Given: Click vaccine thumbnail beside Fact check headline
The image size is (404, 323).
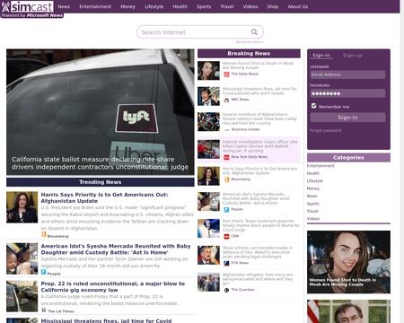Looking at the screenshot, I should 208,228.
